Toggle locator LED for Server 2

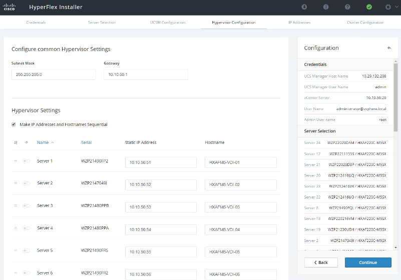tap(26, 183)
